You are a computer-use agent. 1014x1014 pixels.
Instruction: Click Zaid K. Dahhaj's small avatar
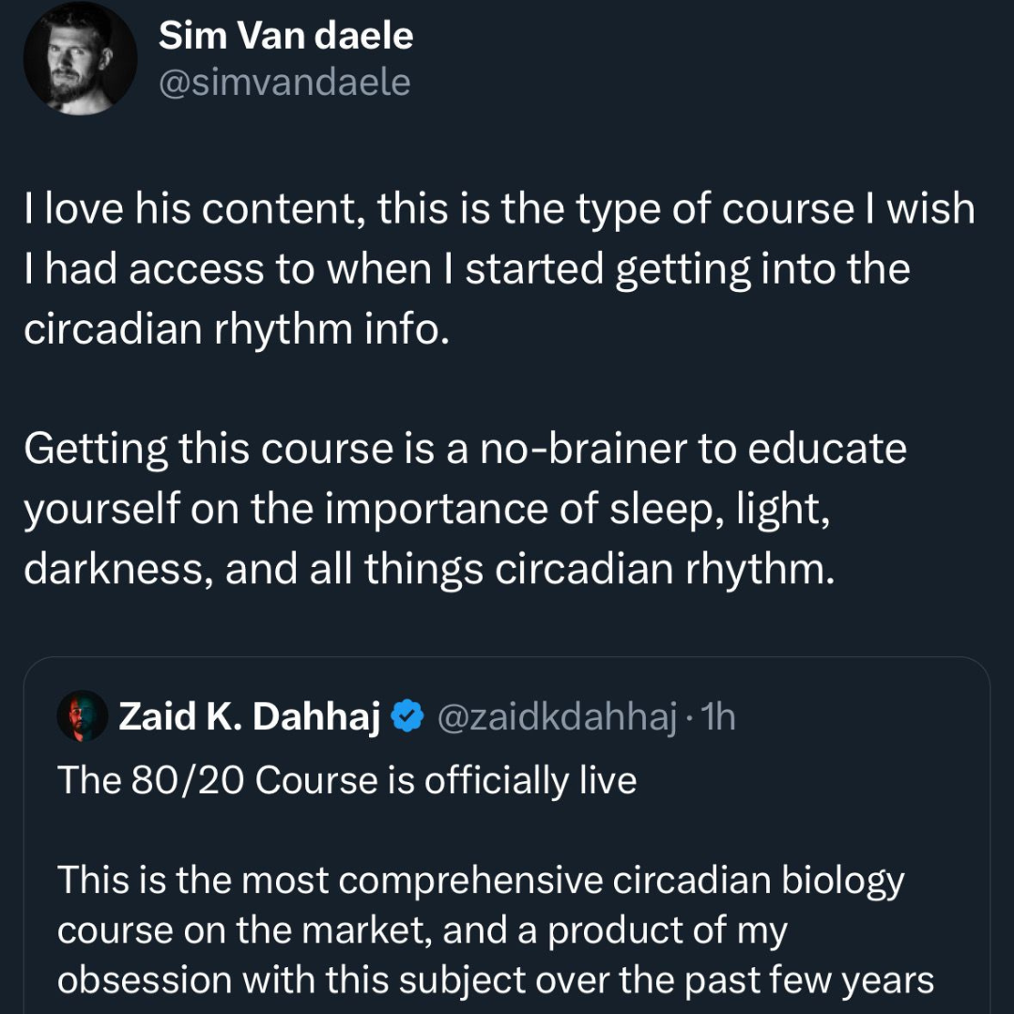click(83, 718)
